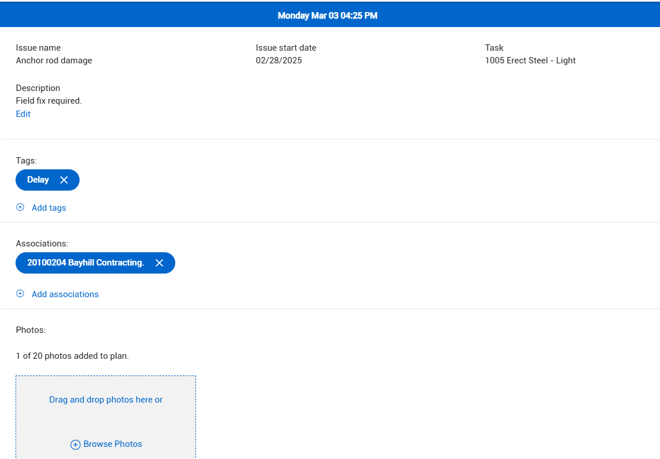Click the Monday Mar 03 header bar
Screen dimensions: 660x459
coord(327,16)
